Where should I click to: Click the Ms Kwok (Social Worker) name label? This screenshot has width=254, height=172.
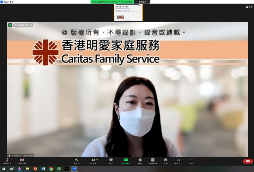(21, 156)
